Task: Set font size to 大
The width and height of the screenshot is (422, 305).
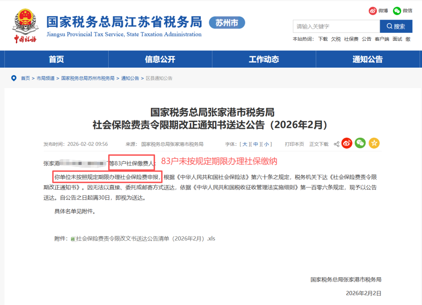Action: pyautogui.click(x=245, y=144)
